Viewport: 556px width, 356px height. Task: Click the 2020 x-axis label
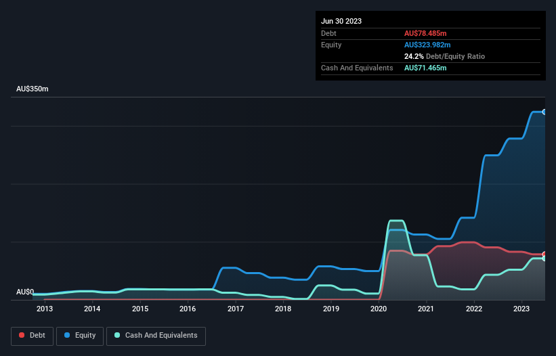[x=379, y=309]
